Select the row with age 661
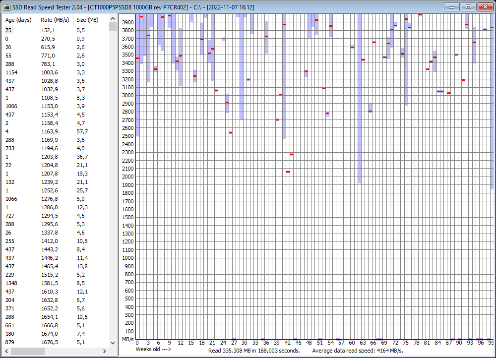 [x=56, y=325]
